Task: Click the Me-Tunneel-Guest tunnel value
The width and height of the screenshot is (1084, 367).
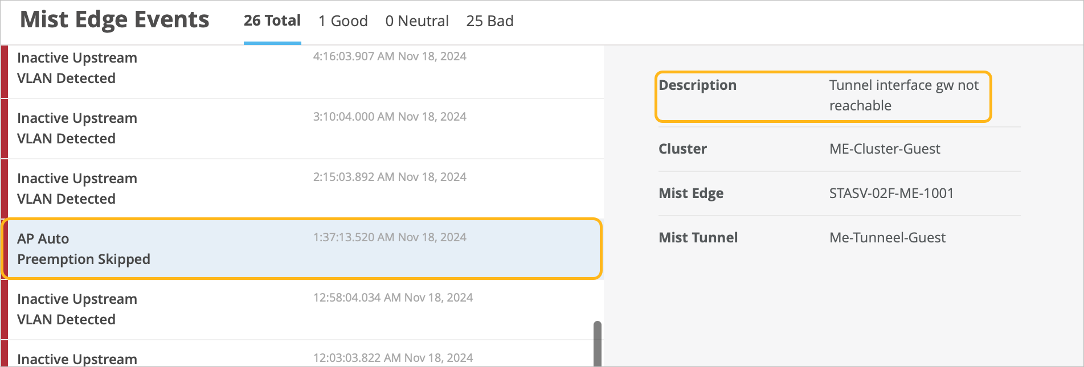Action: [887, 238]
